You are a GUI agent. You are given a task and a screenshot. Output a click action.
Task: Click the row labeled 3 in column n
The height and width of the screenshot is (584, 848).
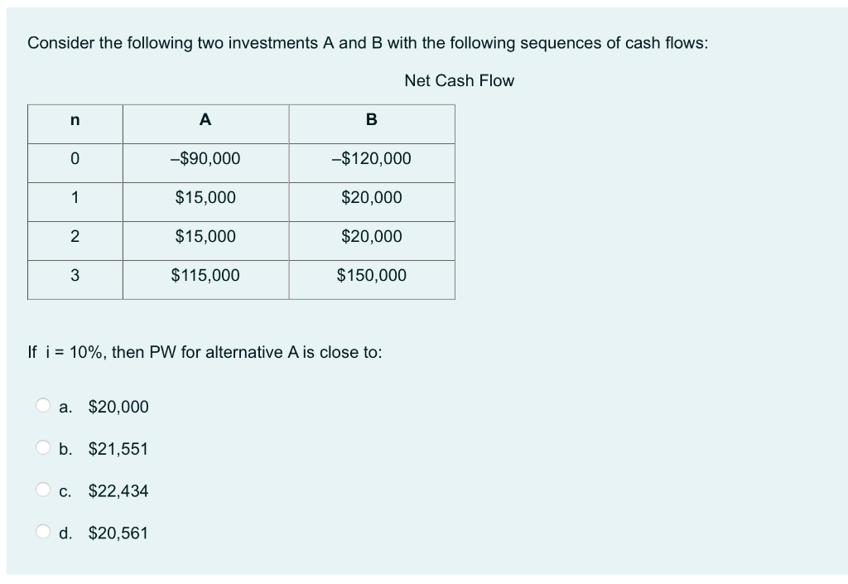(x=75, y=275)
